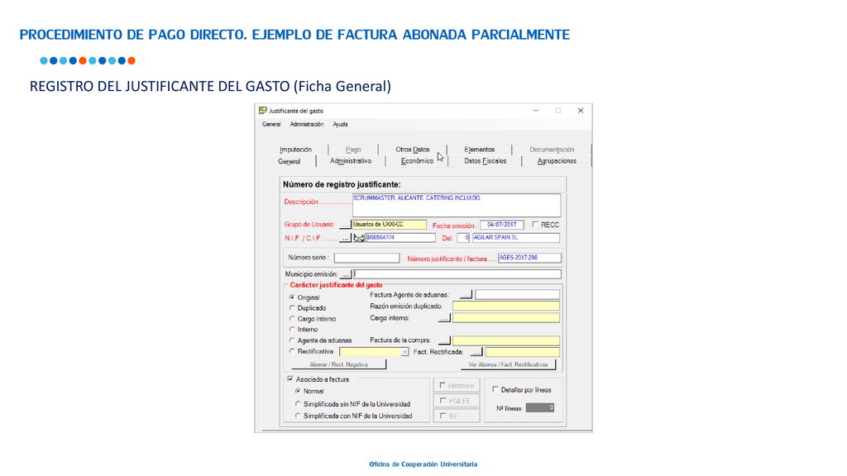Switch to the Económico tab
Screen dimensions: 847x476
click(x=417, y=161)
